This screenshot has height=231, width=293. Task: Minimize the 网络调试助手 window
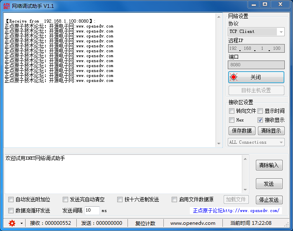pyautogui.click(x=253, y=5)
